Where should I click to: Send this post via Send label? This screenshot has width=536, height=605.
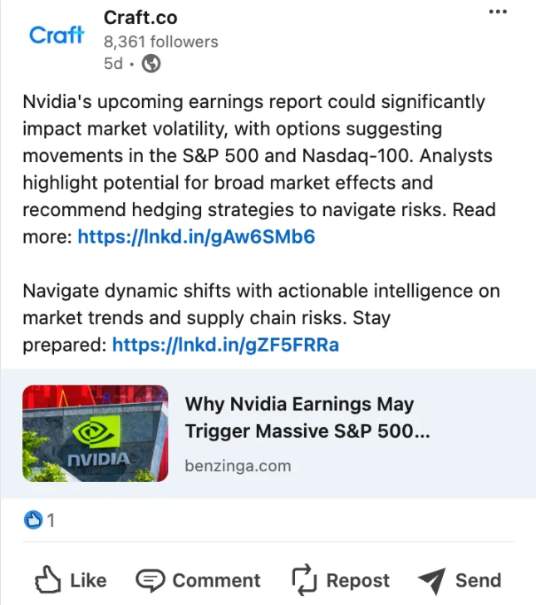[478, 580]
